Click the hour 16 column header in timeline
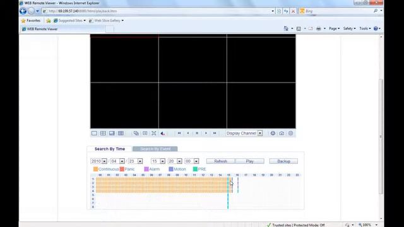This screenshot has width=404, height=227. coord(237,175)
